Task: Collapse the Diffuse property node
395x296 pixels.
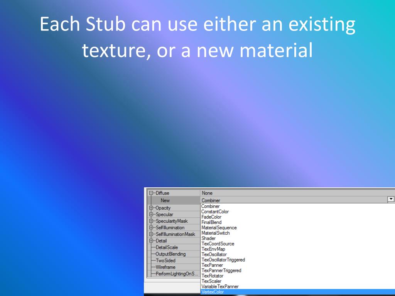Action: click(x=151, y=193)
